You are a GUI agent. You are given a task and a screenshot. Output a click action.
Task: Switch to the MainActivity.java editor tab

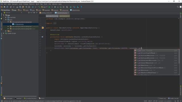click(x=62, y=13)
